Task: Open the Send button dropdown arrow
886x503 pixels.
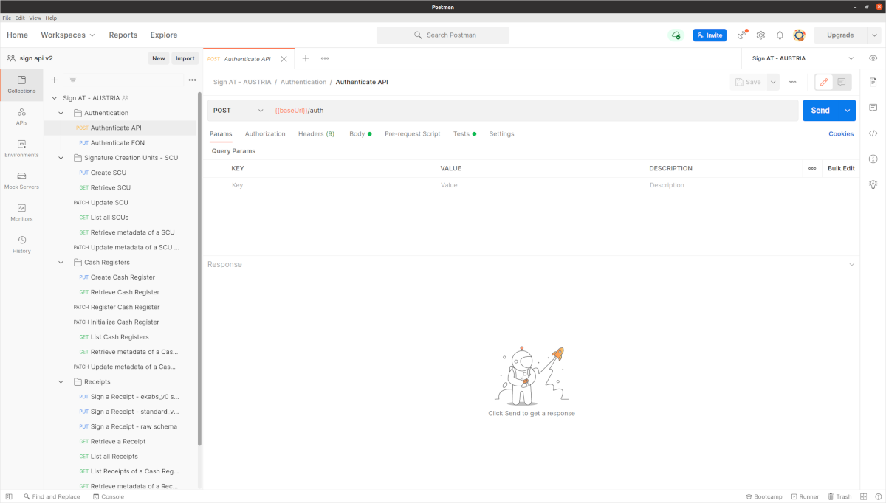Action: point(848,111)
